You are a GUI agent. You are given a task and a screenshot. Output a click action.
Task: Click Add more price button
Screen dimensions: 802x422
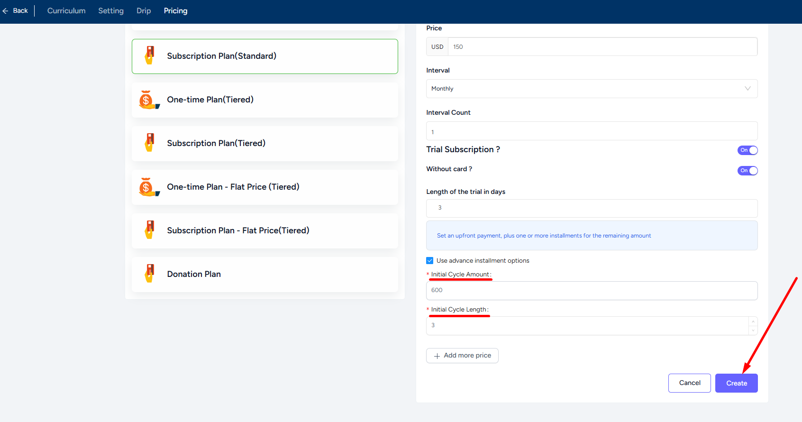coord(462,356)
